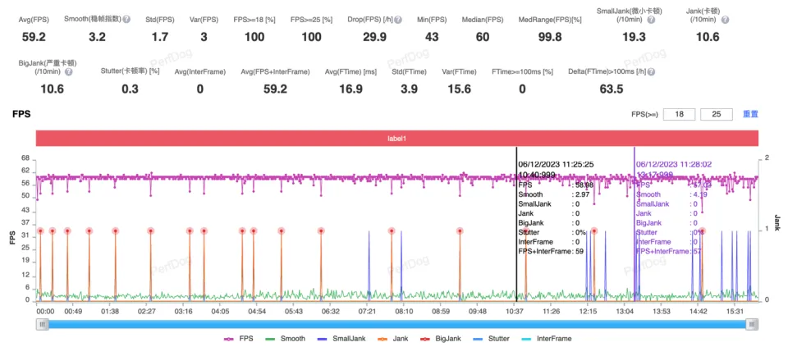Click help icon next to Smooth index
The width and height of the screenshot is (788, 347).
tap(126, 18)
